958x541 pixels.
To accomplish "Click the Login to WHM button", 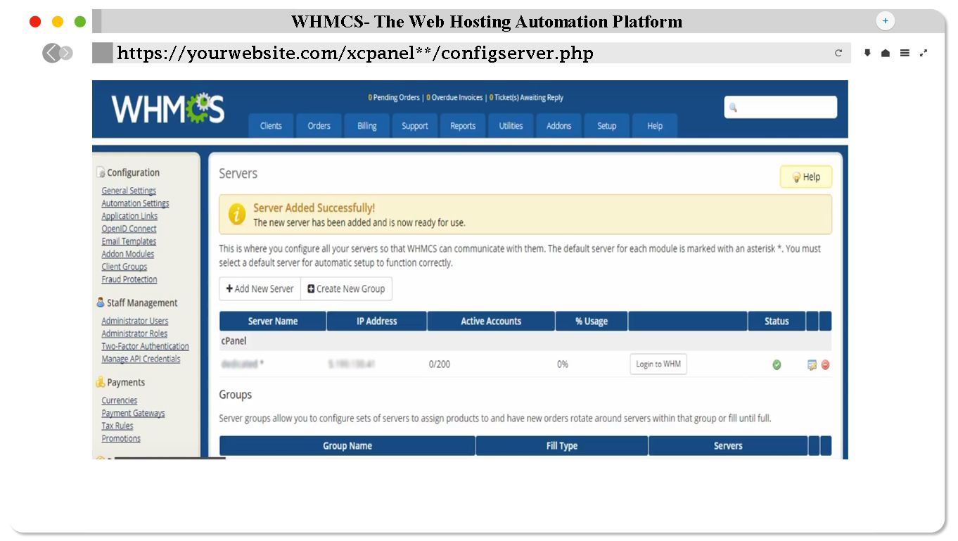I will click(x=658, y=364).
